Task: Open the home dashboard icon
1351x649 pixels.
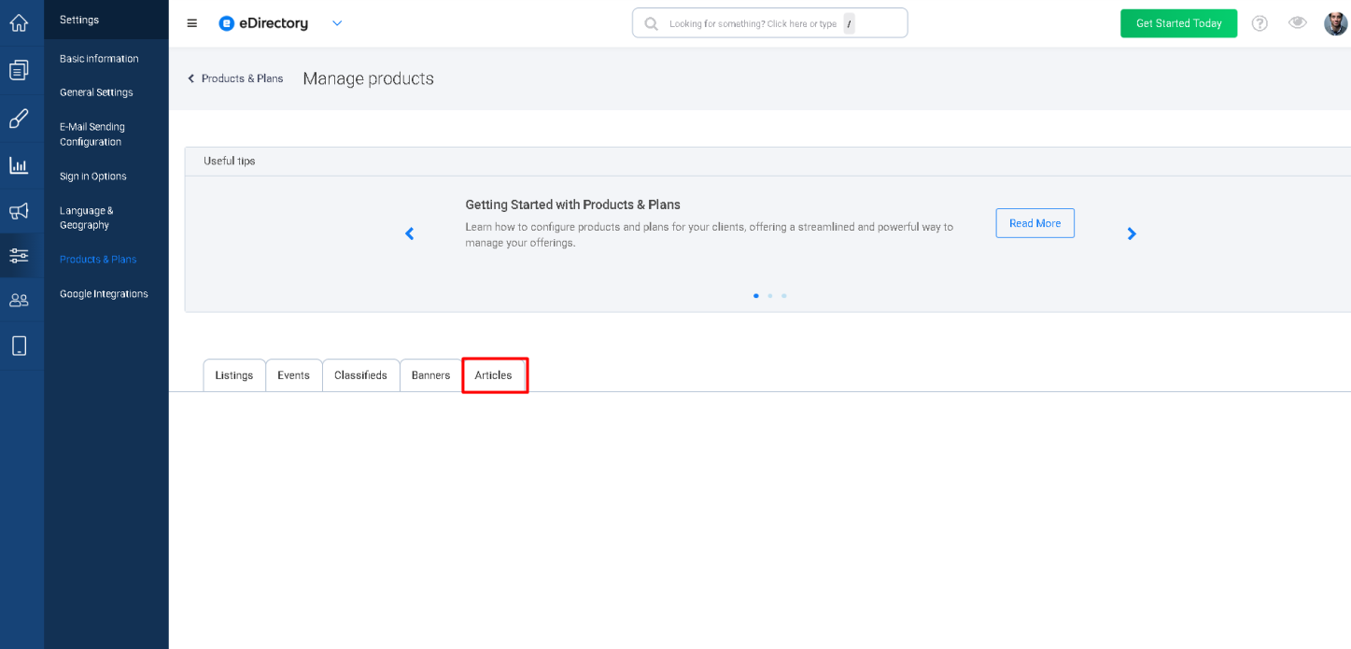Action: [x=19, y=22]
